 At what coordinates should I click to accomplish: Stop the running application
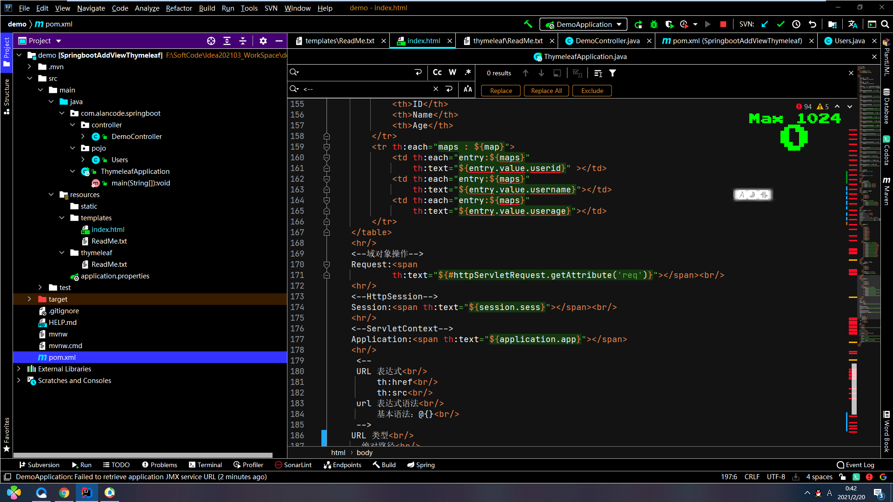pyautogui.click(x=723, y=24)
